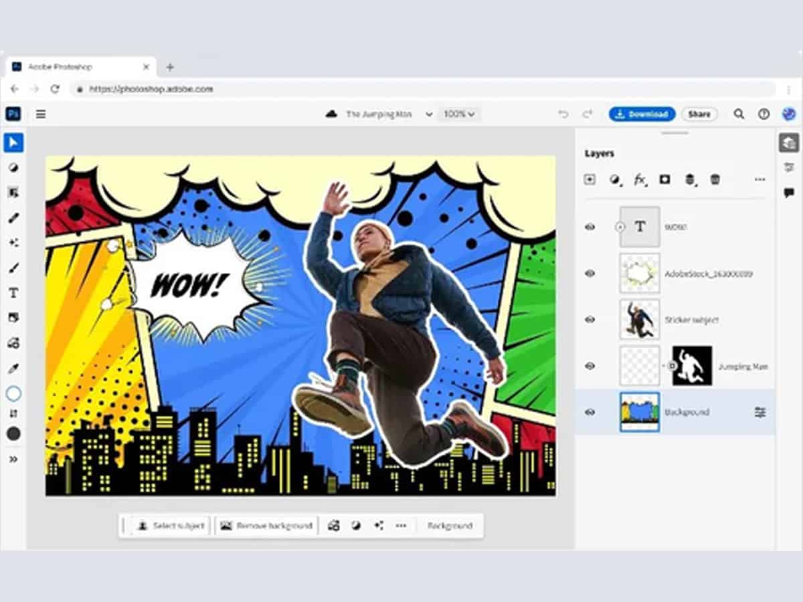
Task: Select the Eyedropper tool
Action: (13, 369)
